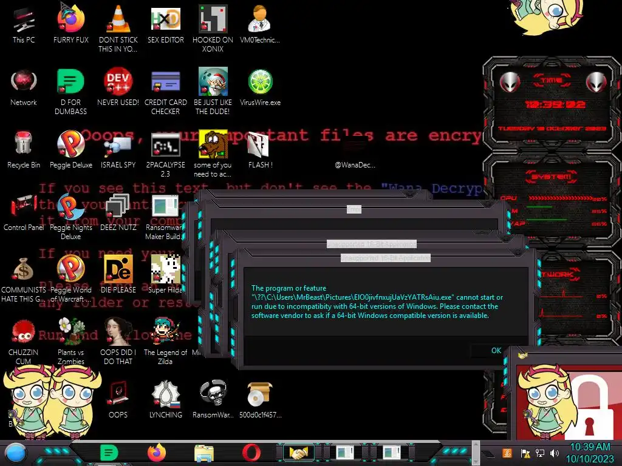The height and width of the screenshot is (466, 622).
Task: Select the LYNCHING noose icon
Action: (166, 399)
